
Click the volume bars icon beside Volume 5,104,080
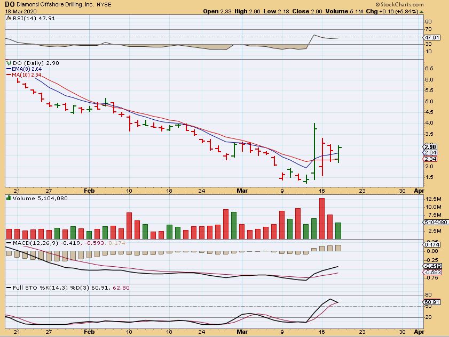[x=9, y=198]
